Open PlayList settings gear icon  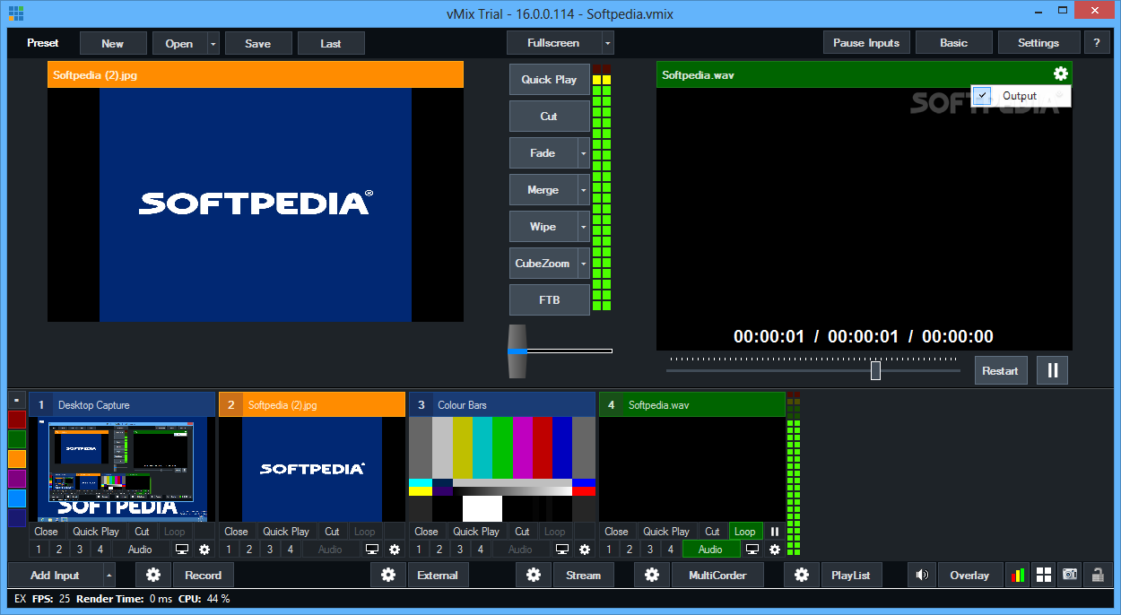coord(802,575)
